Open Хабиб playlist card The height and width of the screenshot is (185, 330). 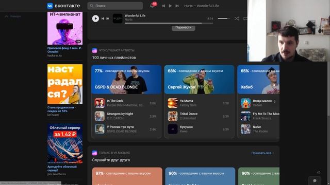click(258, 79)
